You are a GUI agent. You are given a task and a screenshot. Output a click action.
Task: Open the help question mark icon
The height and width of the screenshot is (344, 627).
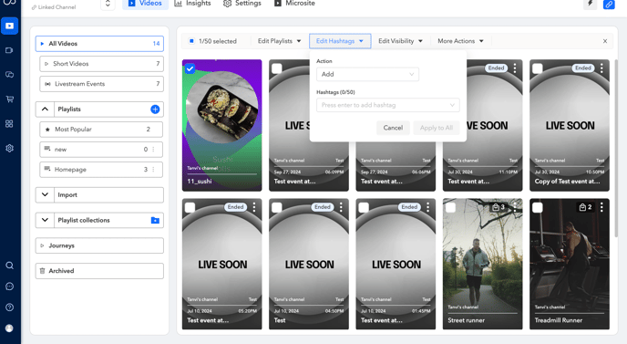[x=10, y=308]
